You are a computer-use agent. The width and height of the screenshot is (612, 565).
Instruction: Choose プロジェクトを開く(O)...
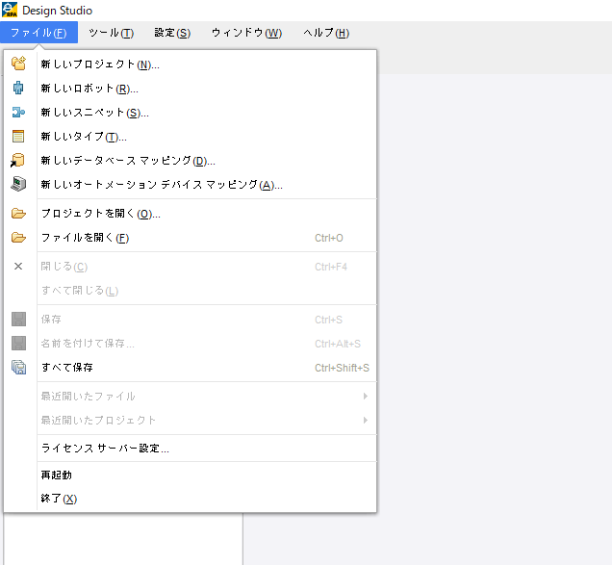tap(191, 214)
